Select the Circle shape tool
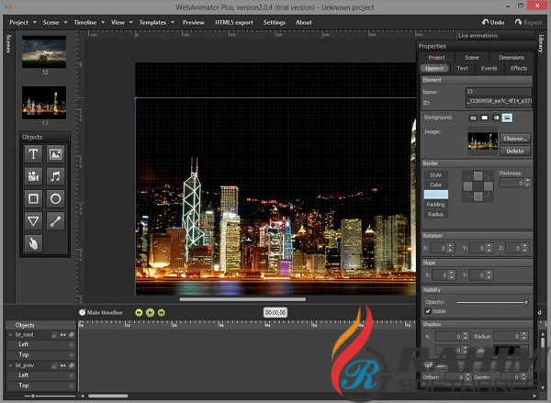551x403 pixels. tap(55, 198)
